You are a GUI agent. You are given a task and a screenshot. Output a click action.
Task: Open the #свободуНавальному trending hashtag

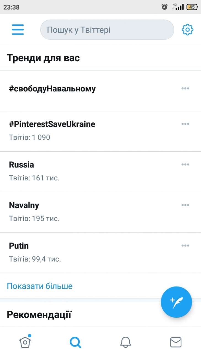click(x=52, y=89)
